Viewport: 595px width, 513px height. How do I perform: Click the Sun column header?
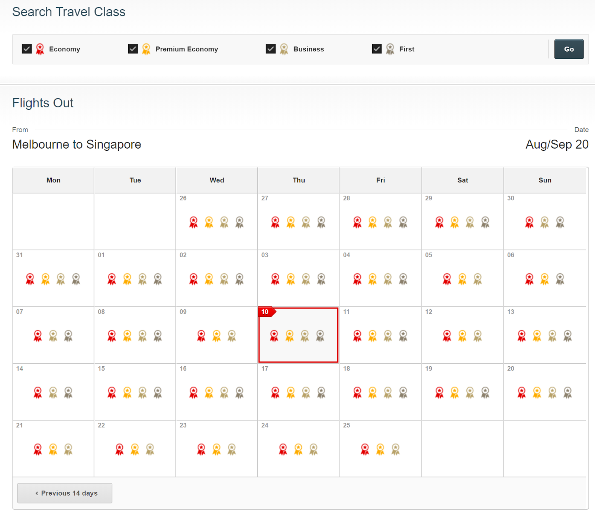(545, 180)
